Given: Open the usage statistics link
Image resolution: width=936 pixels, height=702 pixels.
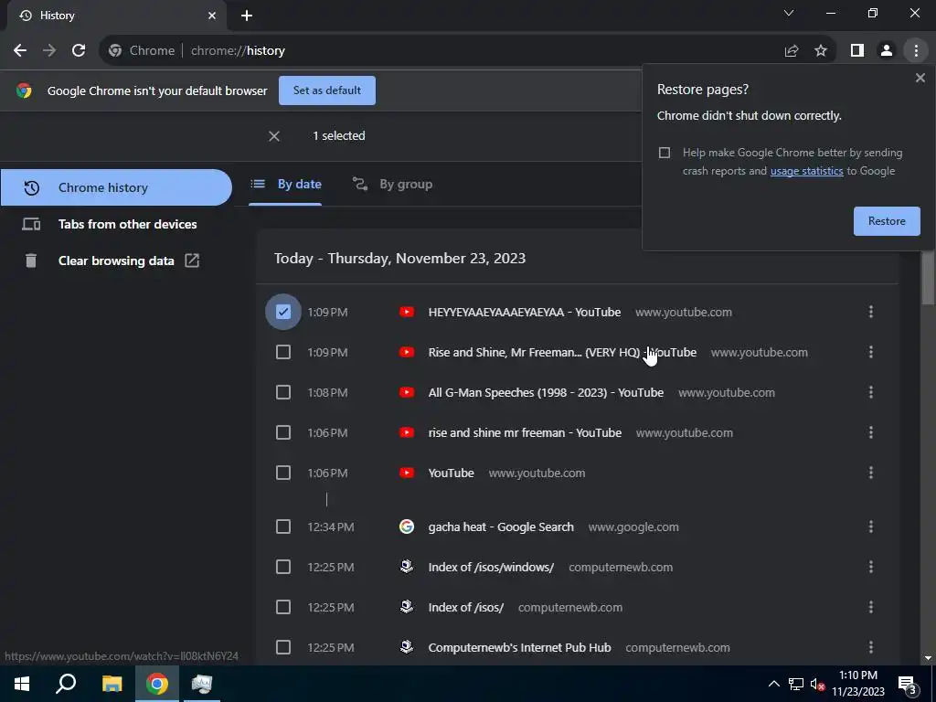Looking at the screenshot, I should [x=806, y=171].
